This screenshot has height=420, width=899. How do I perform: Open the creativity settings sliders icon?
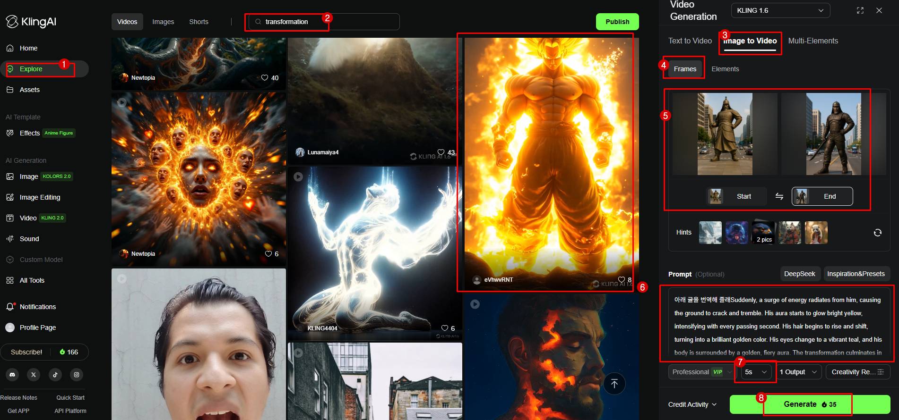coord(881,372)
